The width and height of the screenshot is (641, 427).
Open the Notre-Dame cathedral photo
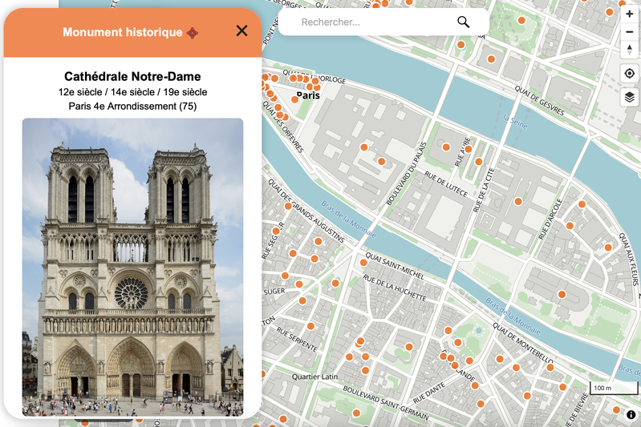[132, 267]
